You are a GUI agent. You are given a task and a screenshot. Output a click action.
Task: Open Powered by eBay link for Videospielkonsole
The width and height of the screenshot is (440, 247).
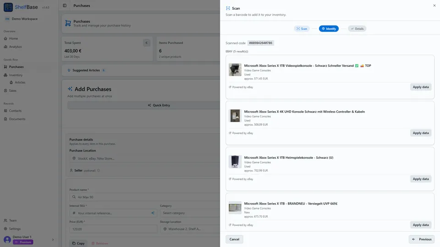tap(241, 87)
